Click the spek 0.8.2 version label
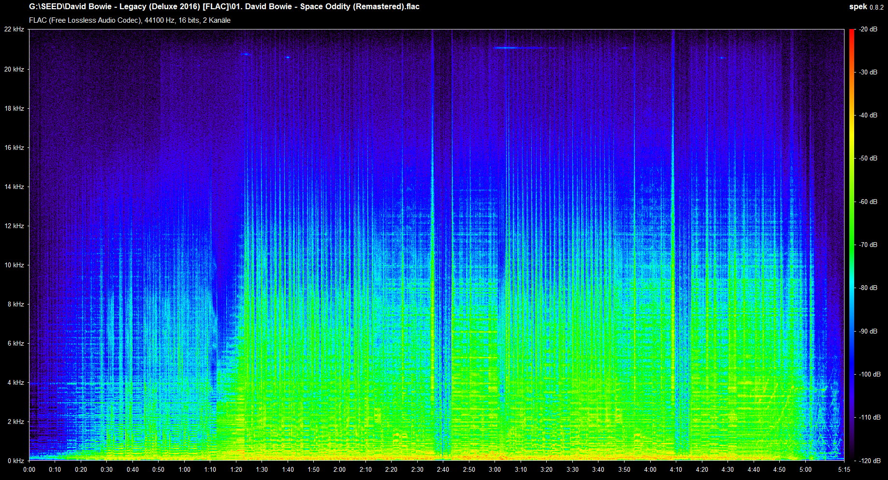 click(866, 7)
